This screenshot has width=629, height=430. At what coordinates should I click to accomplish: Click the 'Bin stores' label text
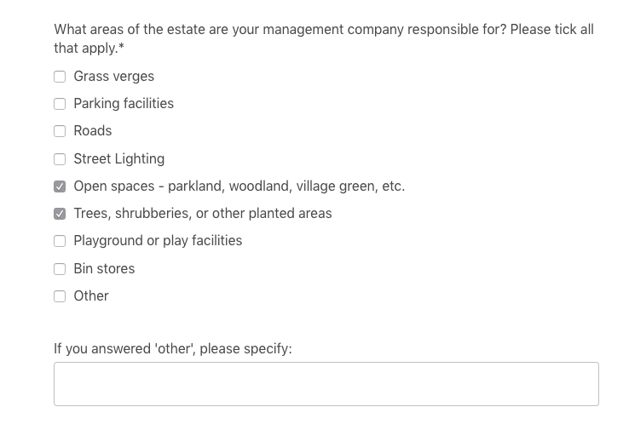point(104,268)
